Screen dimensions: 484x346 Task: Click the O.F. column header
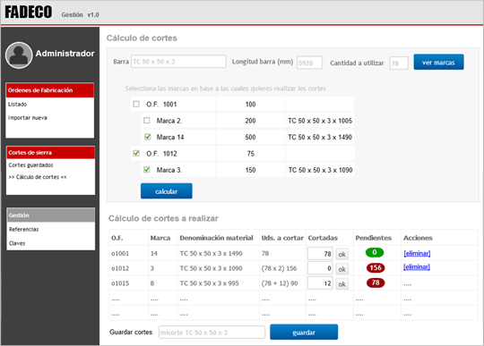pos(117,238)
